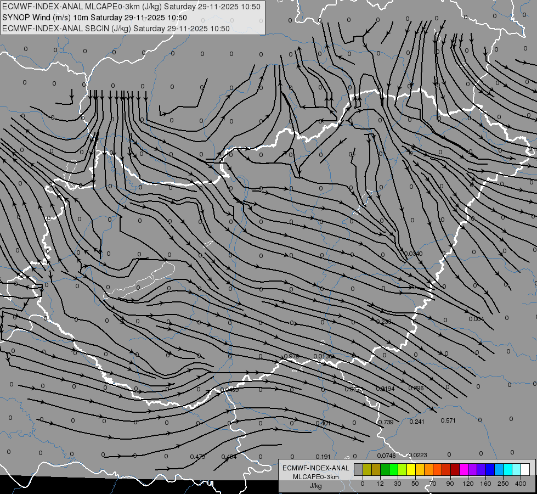Click the data value '0.233' on the map
Image resolution: width=537 pixels, height=494 pixels.
point(383,322)
